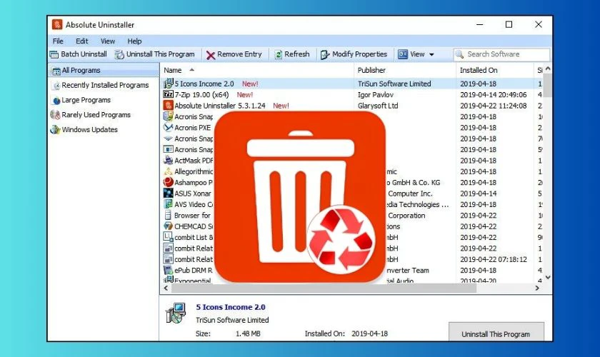The image size is (600, 357).
Task: Click install date 2019-04-22 07:18:12
Action: [494, 259]
